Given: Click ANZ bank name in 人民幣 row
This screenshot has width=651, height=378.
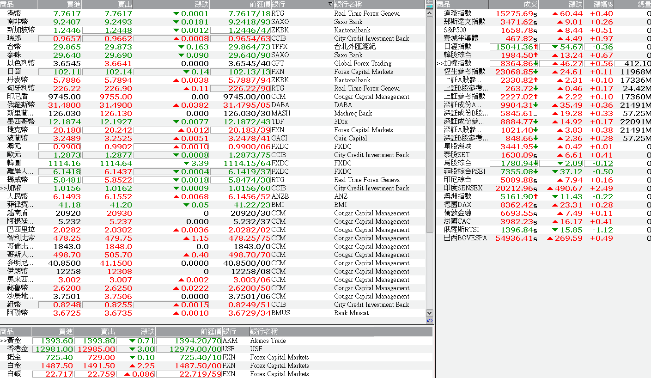Looking at the screenshot, I should click(x=340, y=196).
